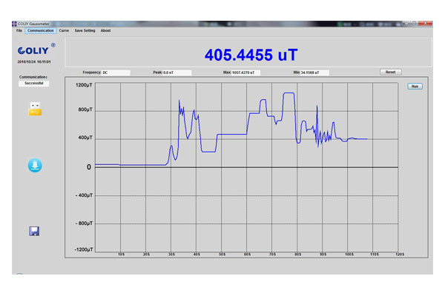445x296 pixels.
Task: Open the Communication menu
Action: click(x=41, y=30)
